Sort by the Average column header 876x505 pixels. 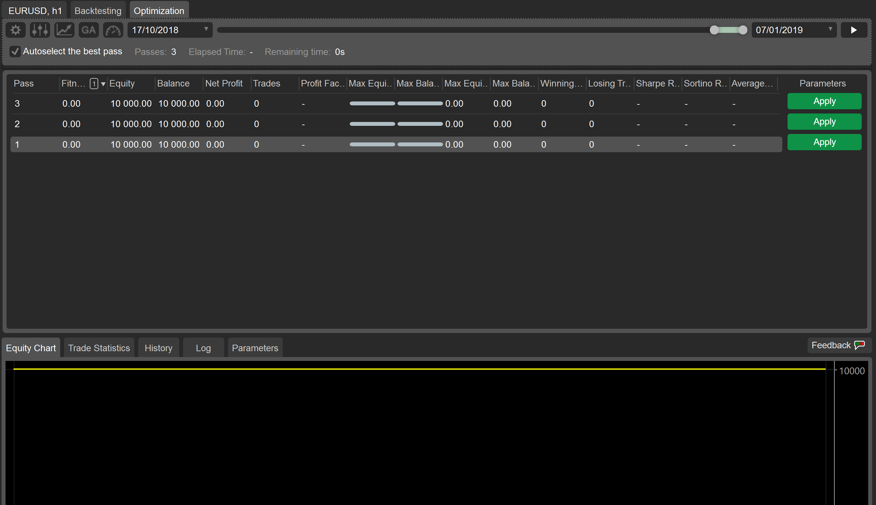(x=752, y=84)
